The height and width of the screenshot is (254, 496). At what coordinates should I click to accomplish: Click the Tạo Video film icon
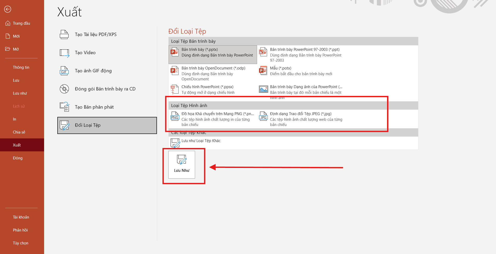[x=64, y=53]
